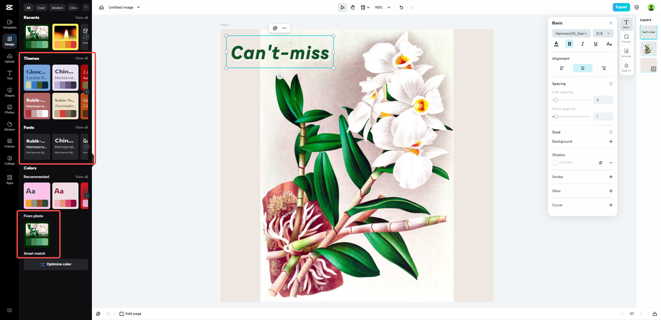This screenshot has width=661, height=320.
Task: Open the font family dropdown
Action: [571, 34]
